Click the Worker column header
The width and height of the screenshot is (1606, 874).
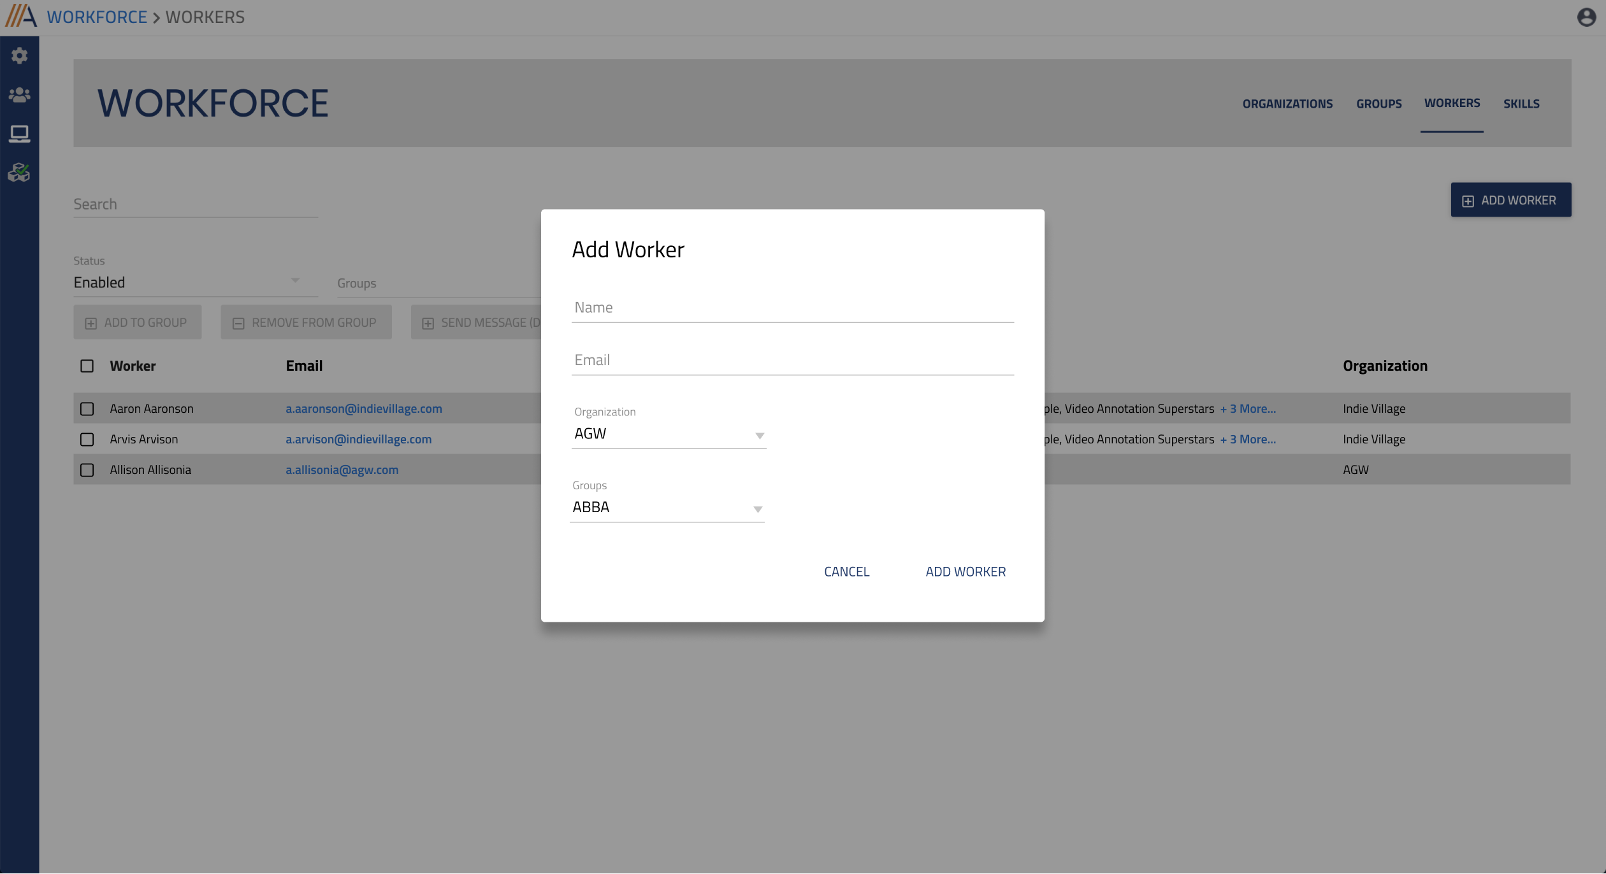133,366
